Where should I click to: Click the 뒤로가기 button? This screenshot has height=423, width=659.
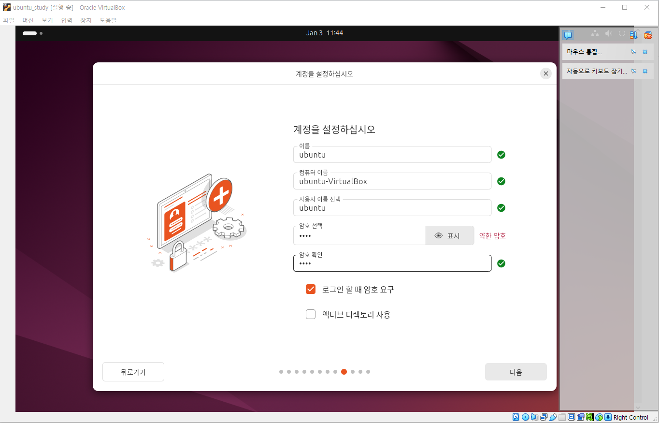[x=133, y=372]
